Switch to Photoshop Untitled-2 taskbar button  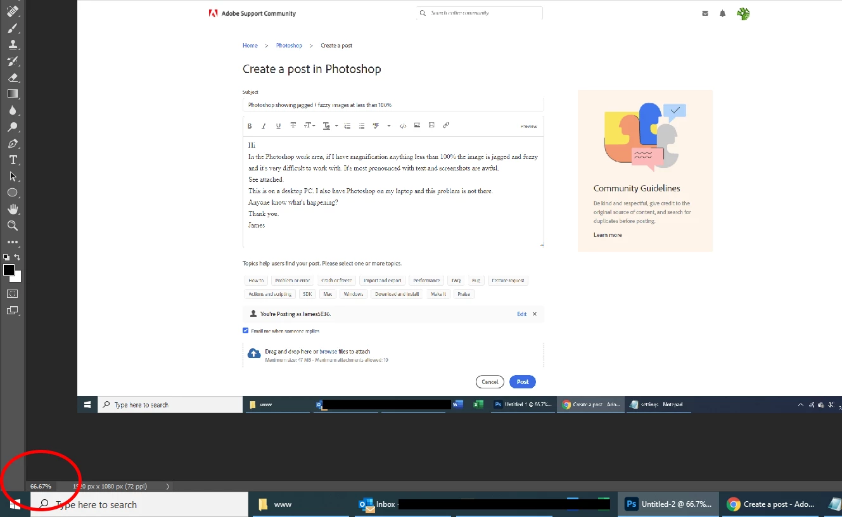[x=668, y=504]
